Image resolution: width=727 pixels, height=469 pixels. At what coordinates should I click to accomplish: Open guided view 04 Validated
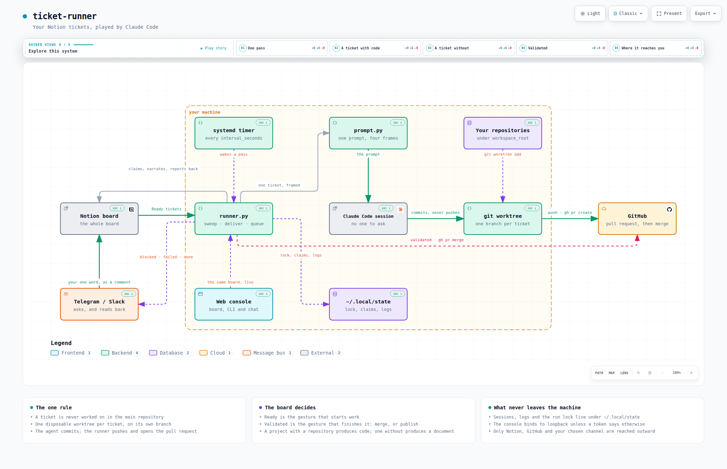tap(562, 48)
